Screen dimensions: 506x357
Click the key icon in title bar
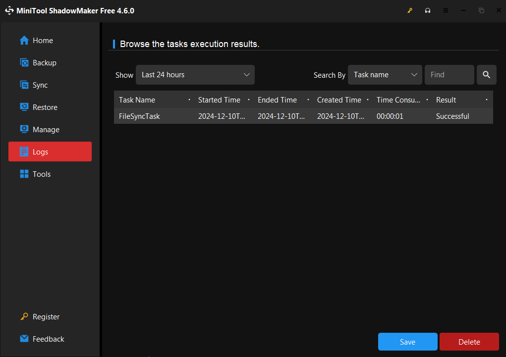410,10
